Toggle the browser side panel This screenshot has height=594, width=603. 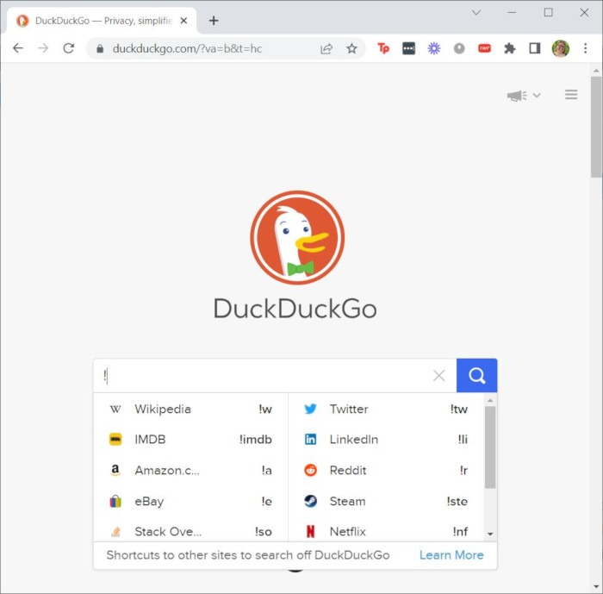(x=535, y=48)
